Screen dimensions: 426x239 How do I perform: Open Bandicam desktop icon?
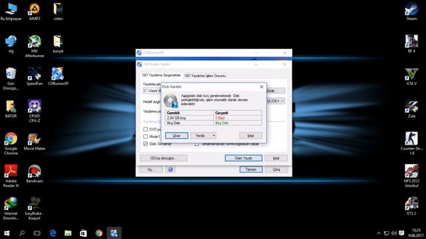(x=35, y=174)
